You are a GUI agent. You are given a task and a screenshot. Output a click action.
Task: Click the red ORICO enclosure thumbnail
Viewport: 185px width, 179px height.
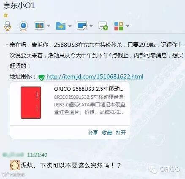[x=31, y=103]
